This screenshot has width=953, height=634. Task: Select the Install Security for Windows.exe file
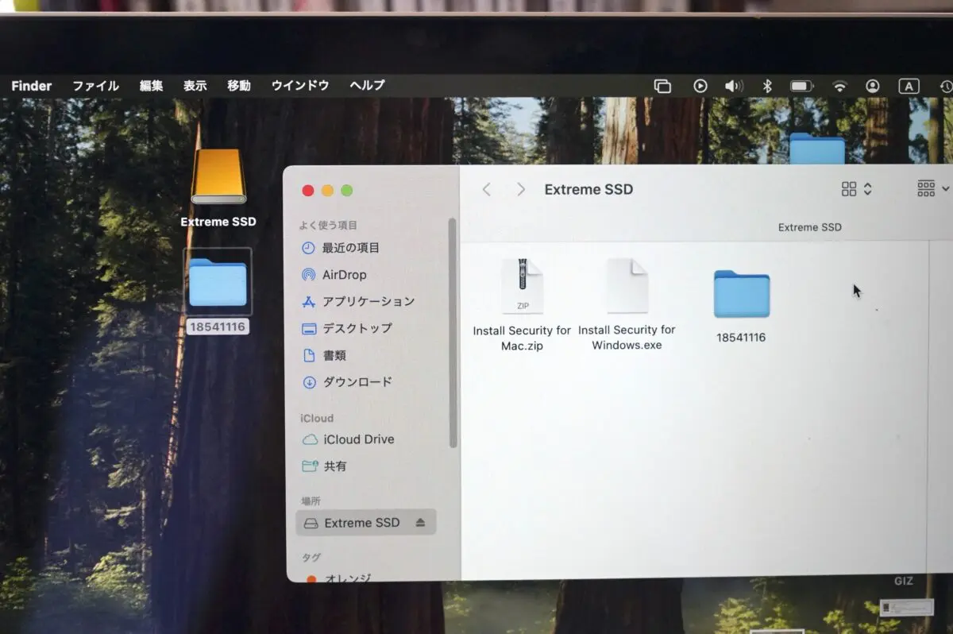627,287
